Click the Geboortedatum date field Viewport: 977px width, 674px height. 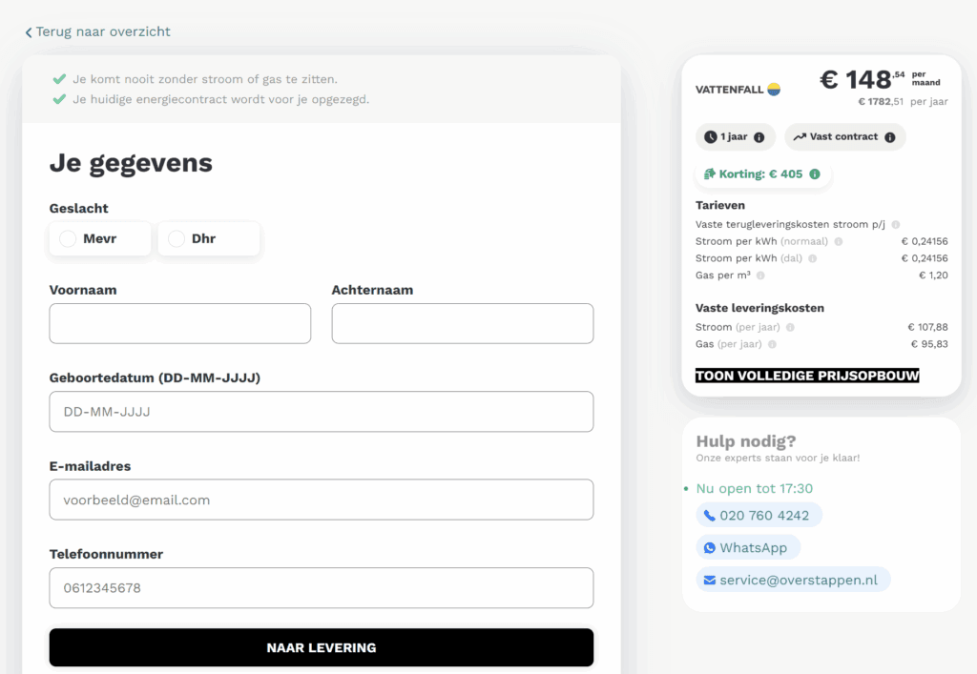322,412
